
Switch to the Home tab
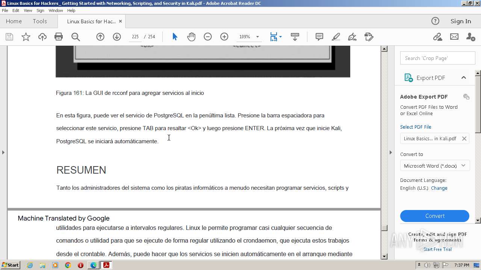[x=14, y=21]
